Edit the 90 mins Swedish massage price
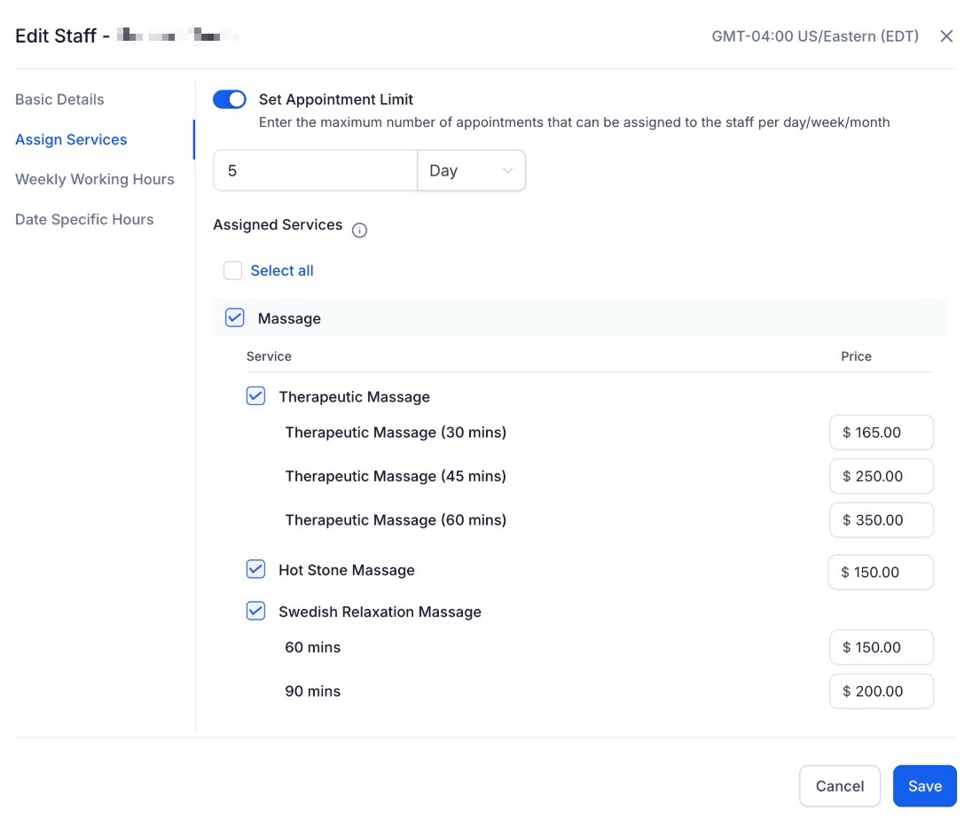 [881, 690]
